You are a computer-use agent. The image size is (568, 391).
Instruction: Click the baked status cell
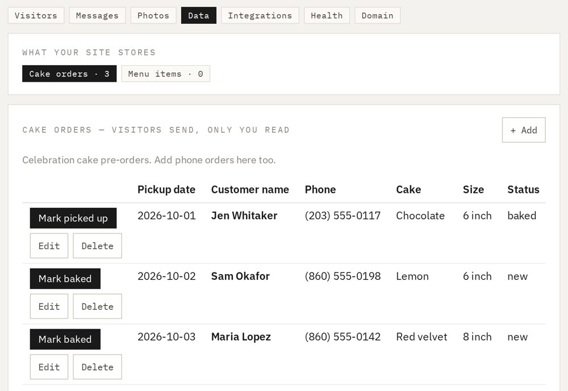(x=521, y=216)
